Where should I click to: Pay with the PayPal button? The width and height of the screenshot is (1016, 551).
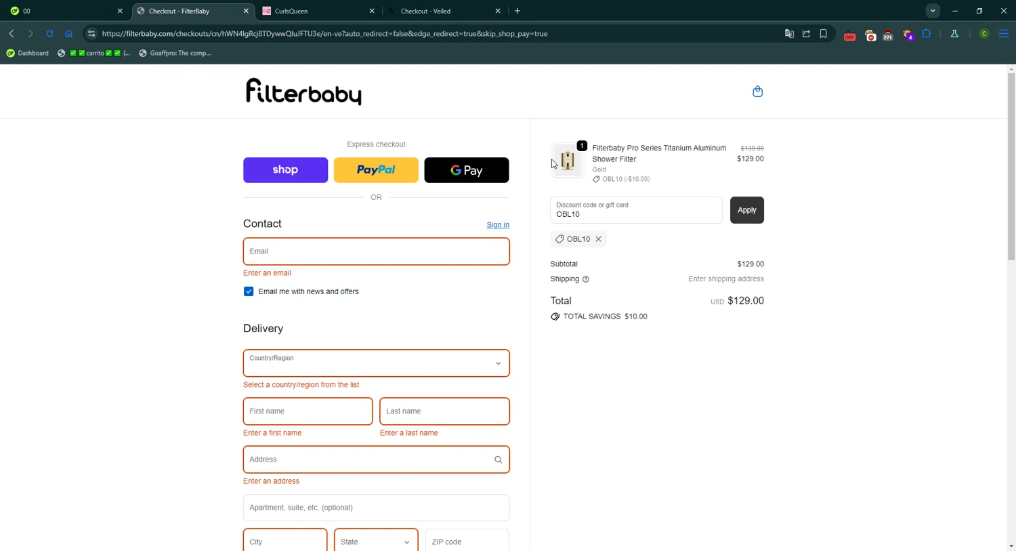[376, 170]
